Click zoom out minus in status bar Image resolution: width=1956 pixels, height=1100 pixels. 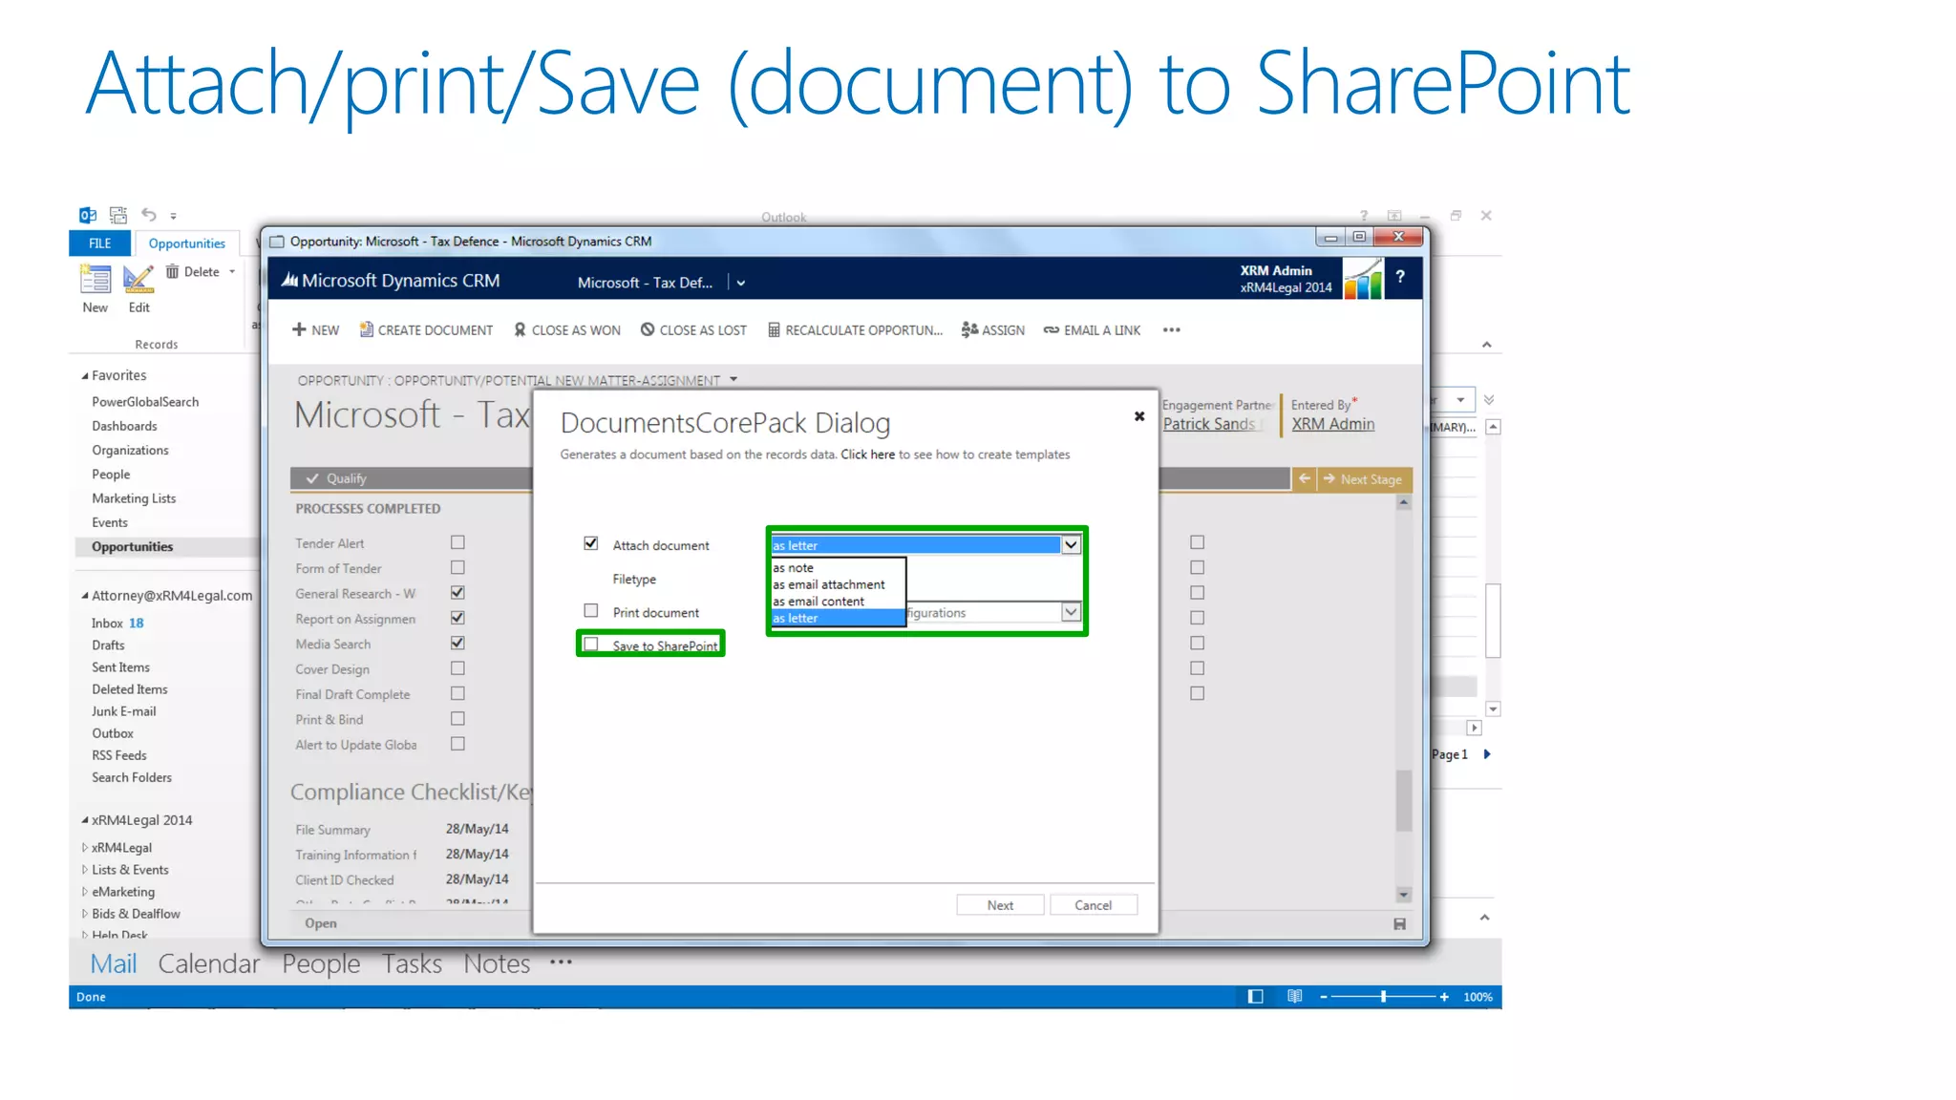[1324, 997]
